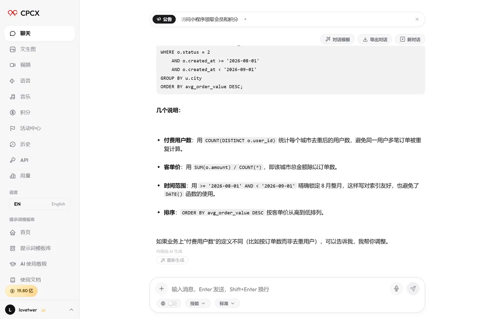Dismiss the announcement bar with the X
This screenshot has width=495, height=319.
[417, 19]
